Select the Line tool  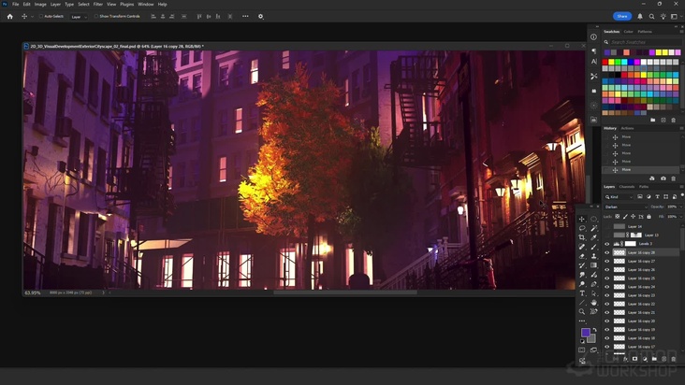(582, 303)
